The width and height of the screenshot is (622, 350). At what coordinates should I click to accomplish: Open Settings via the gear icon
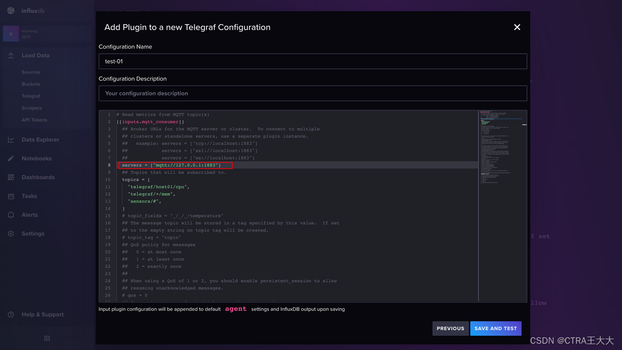coord(11,233)
